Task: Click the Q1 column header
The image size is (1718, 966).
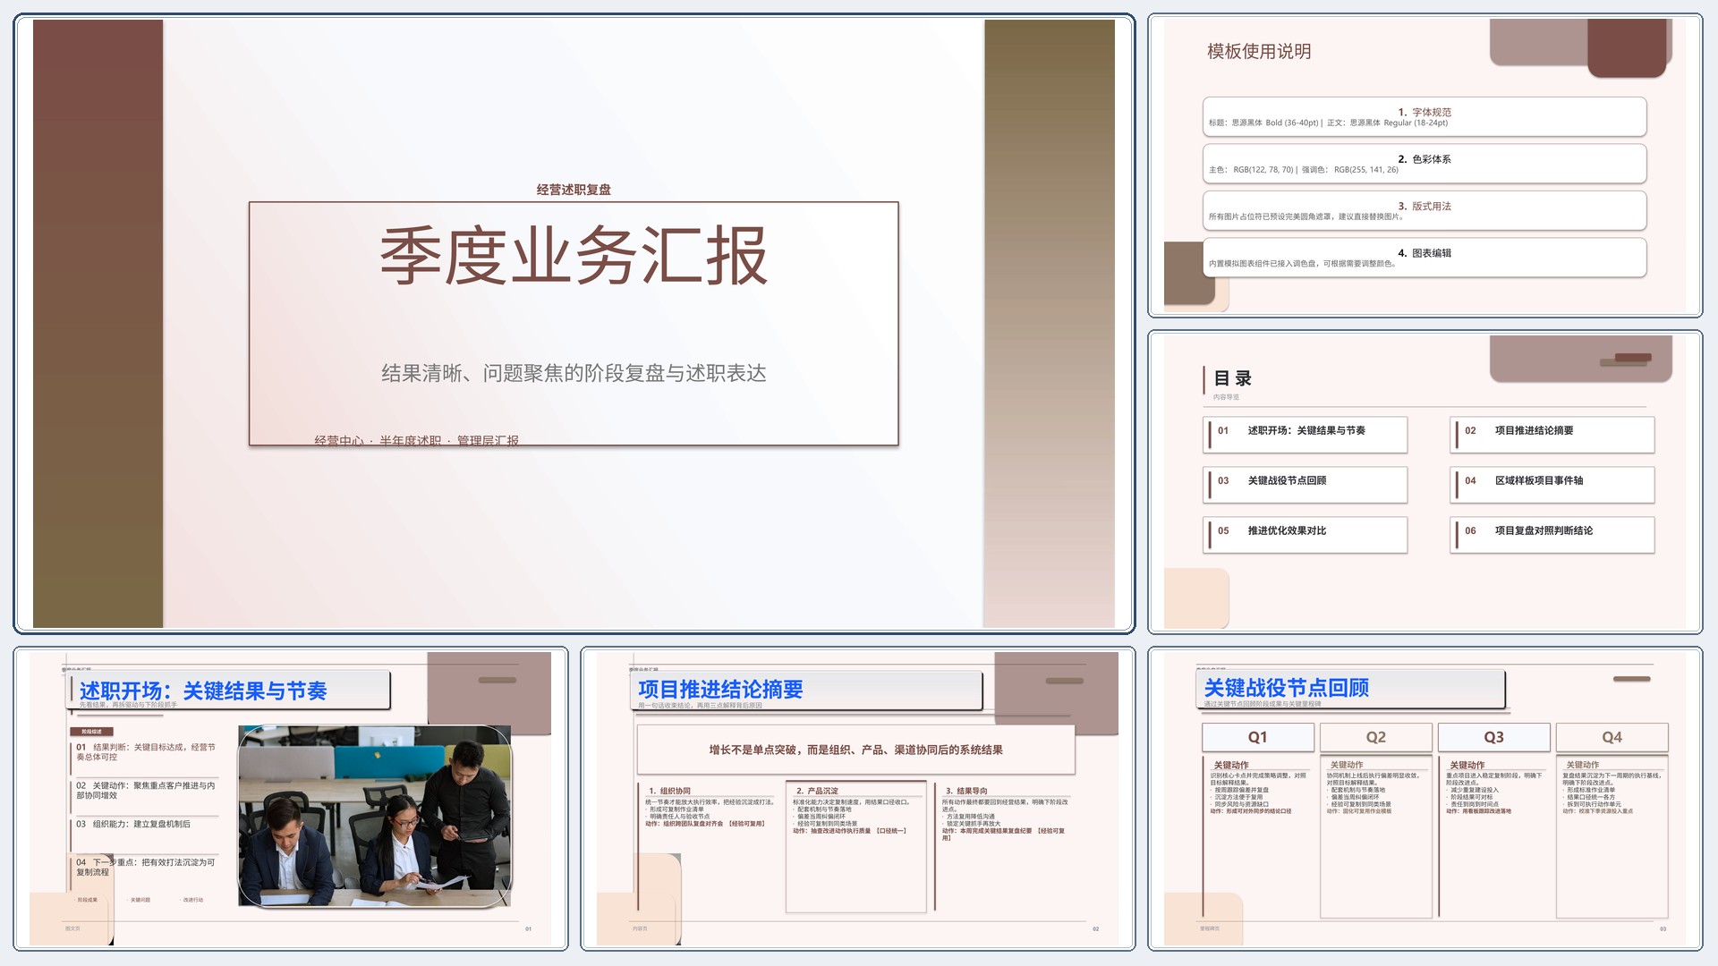Action: [x=1258, y=737]
